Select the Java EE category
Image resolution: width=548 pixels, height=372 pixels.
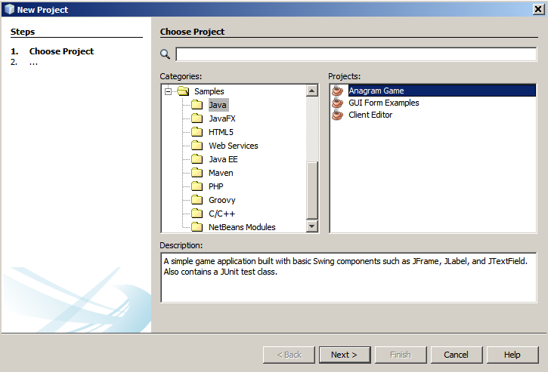point(223,159)
